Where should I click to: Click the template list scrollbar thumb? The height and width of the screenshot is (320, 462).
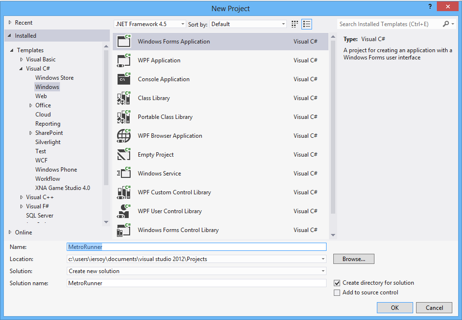tap(333, 127)
